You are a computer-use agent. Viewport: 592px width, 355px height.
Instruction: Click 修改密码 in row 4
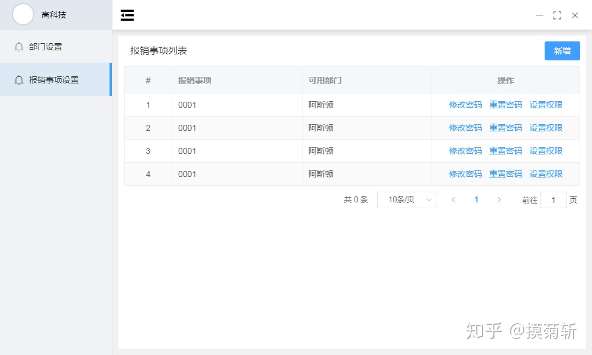[x=465, y=173]
